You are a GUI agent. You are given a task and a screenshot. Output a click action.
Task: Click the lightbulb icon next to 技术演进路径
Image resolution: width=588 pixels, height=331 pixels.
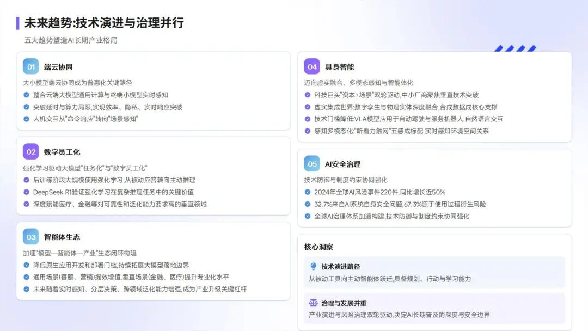(313, 267)
